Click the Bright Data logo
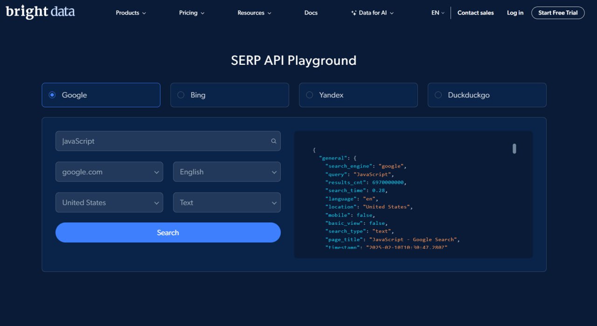Viewport: 597px width, 326px height. tap(40, 12)
